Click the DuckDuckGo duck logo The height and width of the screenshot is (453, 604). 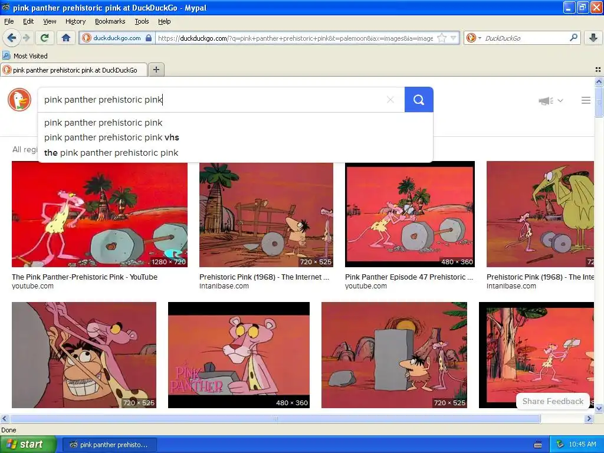pos(19,100)
